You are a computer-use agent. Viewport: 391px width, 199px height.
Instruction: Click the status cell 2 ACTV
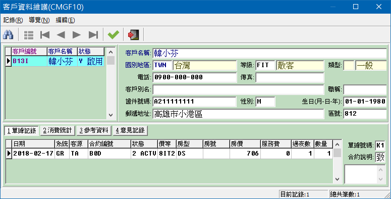[x=144, y=154]
